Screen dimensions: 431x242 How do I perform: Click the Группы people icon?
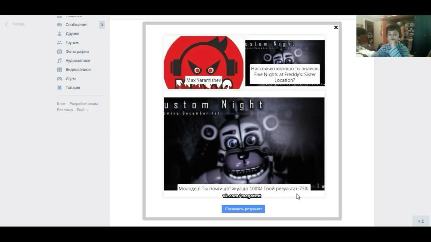click(x=59, y=43)
